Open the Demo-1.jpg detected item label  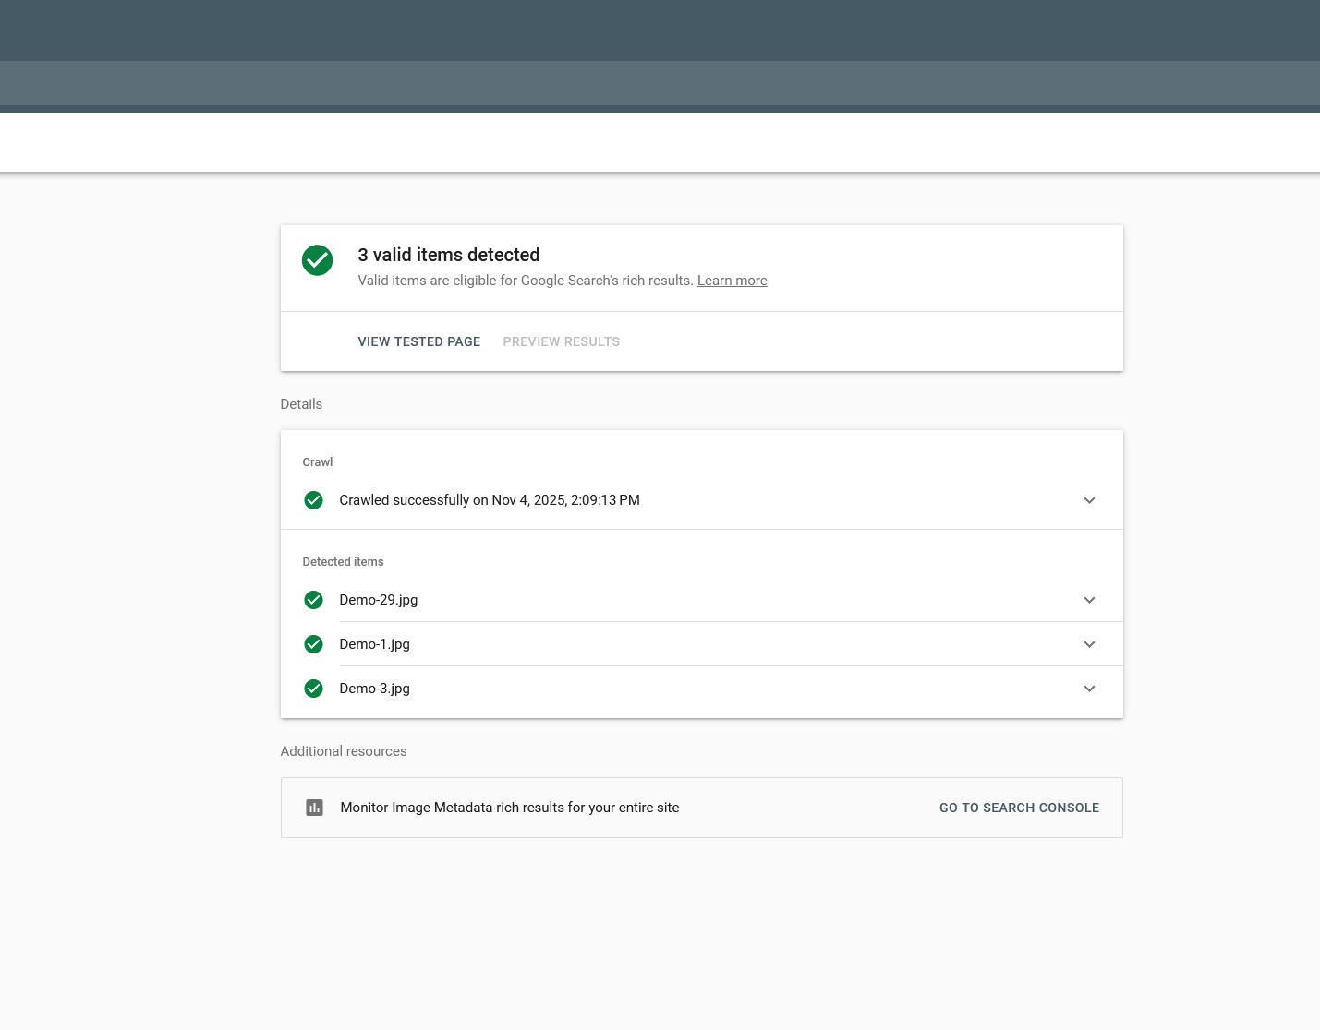pos(374,644)
